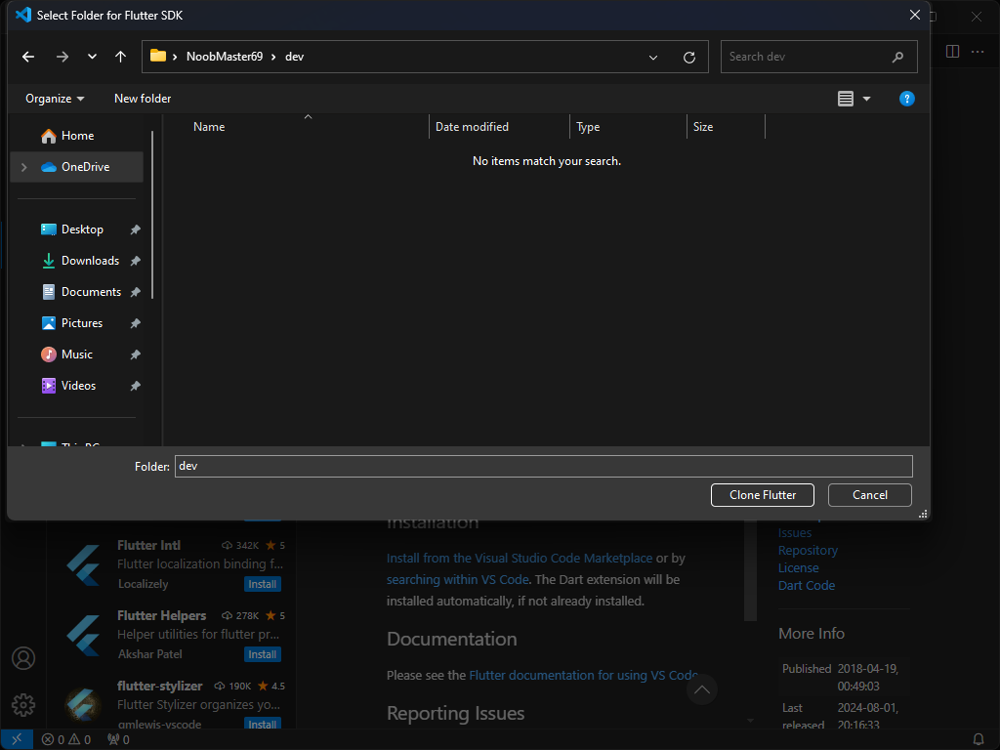Open VS Code Manage gear icon
This screenshot has width=1000, height=750.
click(23, 705)
